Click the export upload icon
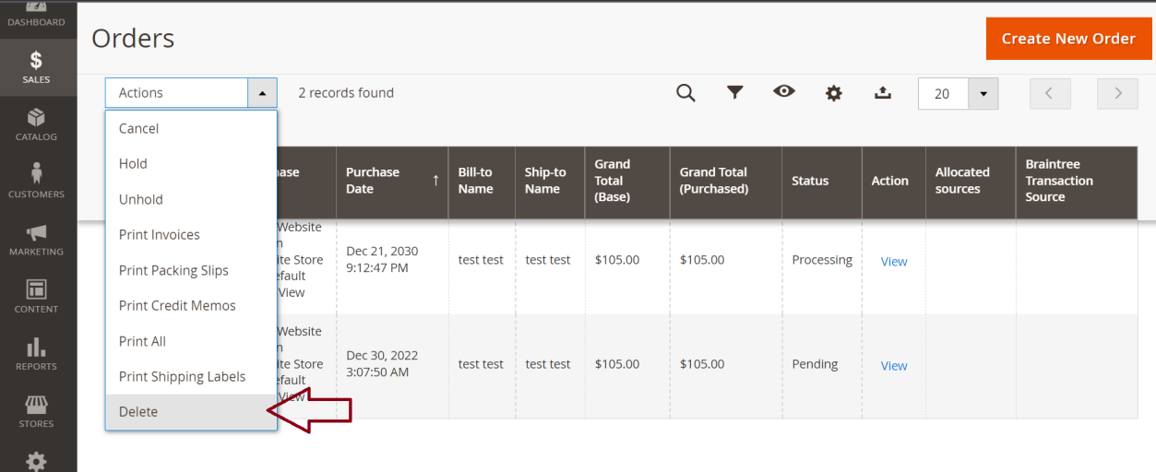The width and height of the screenshot is (1156, 472). (883, 93)
